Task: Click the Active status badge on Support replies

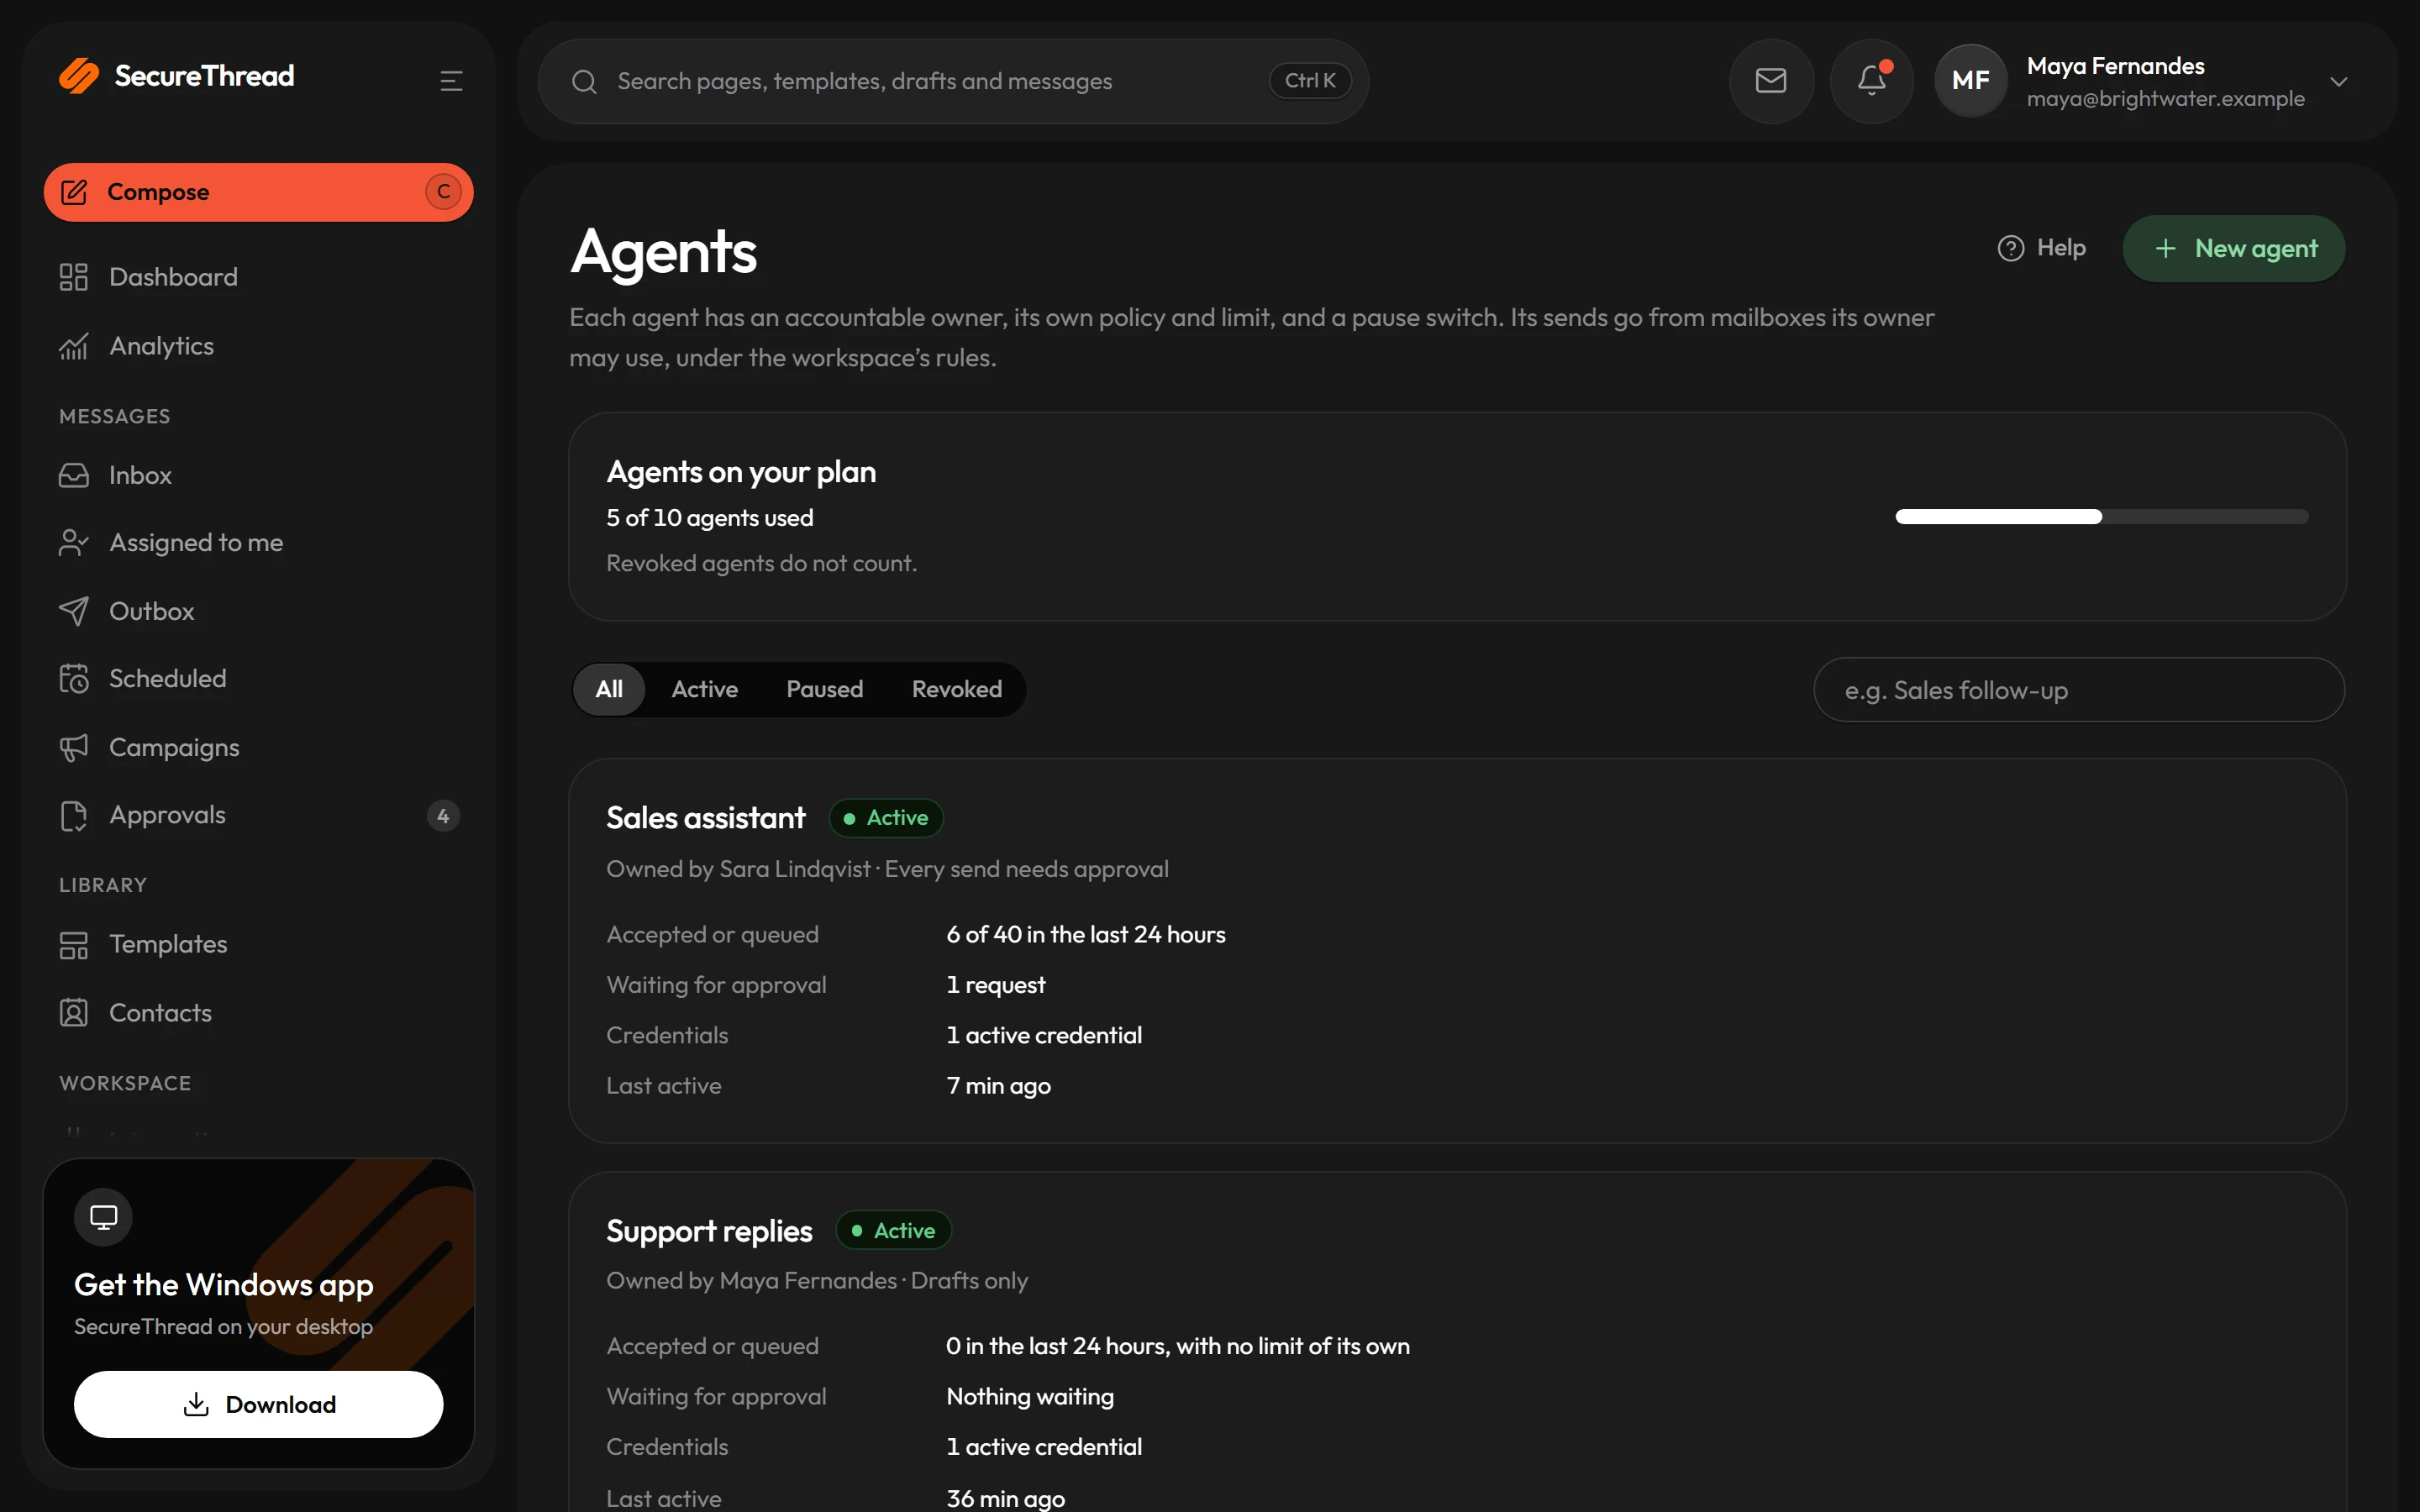Action: (x=893, y=1231)
